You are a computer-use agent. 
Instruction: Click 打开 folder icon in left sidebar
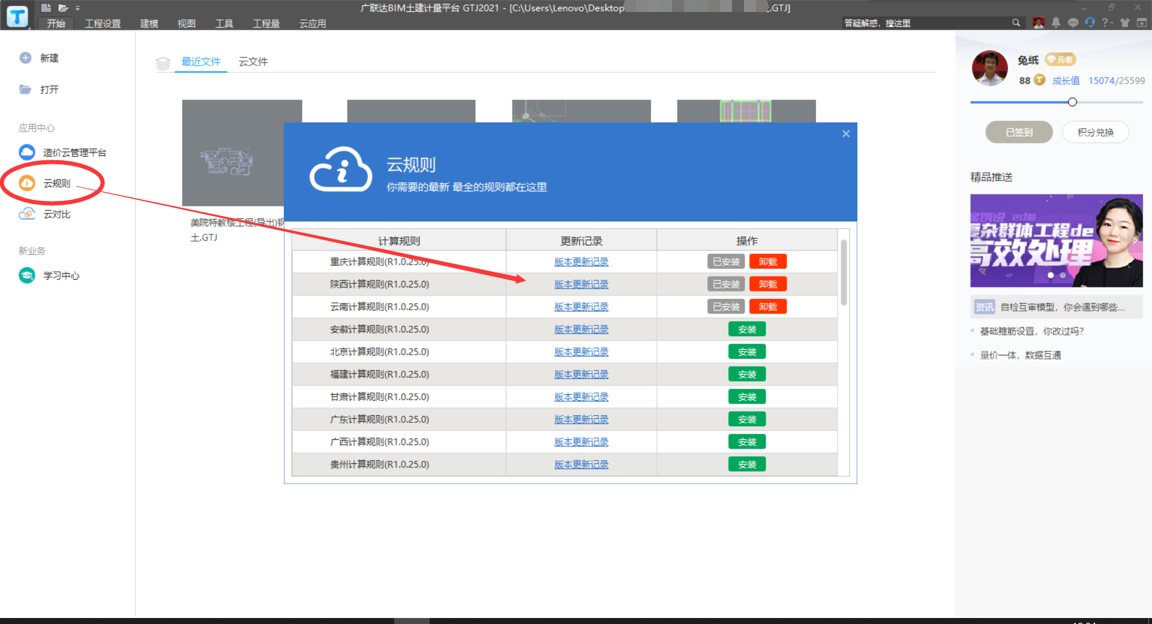coord(25,89)
